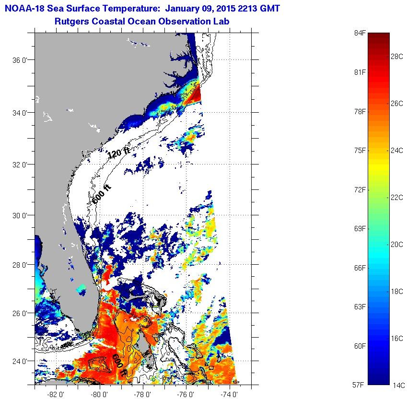407x399 pixels.
Task: Click the '18C' colorbar label
Action: pos(397,292)
